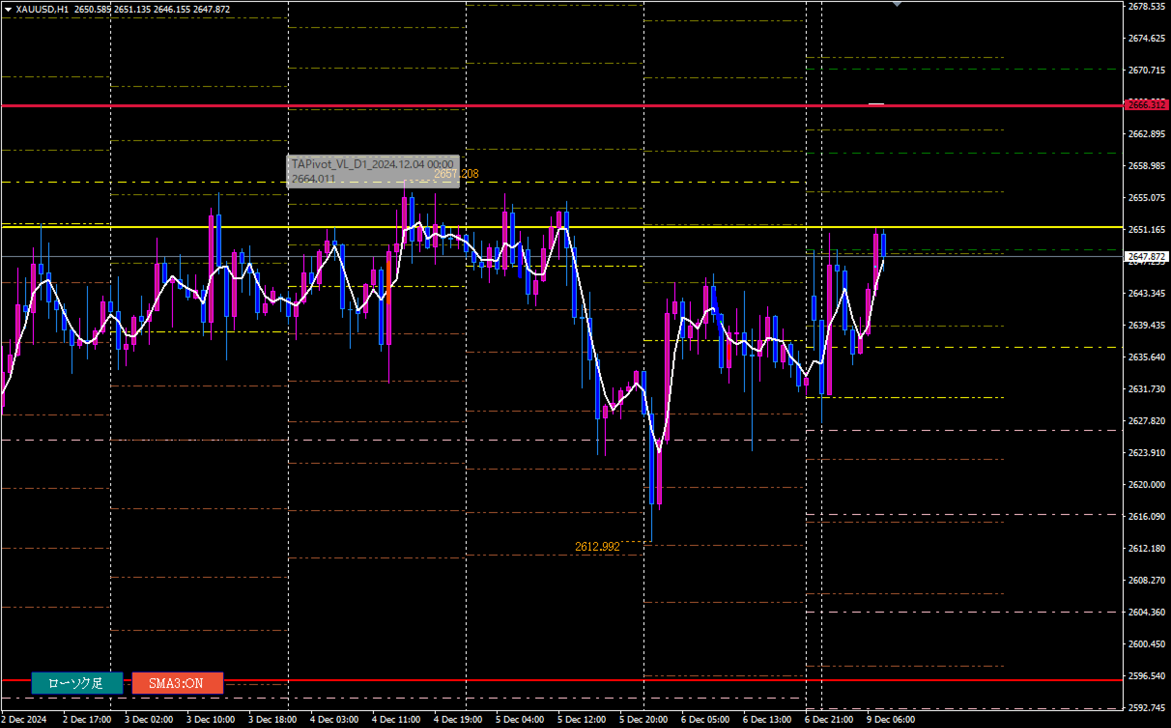Open dropdown arrow beside XAUUSD,H1 title
Screen dimensions: 1171x728
coord(8,9)
